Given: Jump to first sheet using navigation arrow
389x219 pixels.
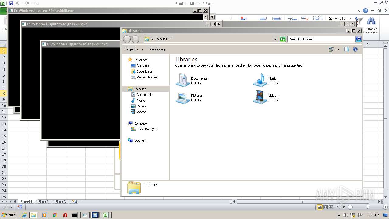Looking at the screenshot, I should click(3, 202).
